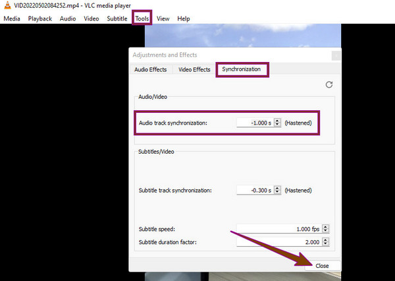395x281 pixels.
Task: Click the VLC cone icon in title bar
Action: point(7,5)
